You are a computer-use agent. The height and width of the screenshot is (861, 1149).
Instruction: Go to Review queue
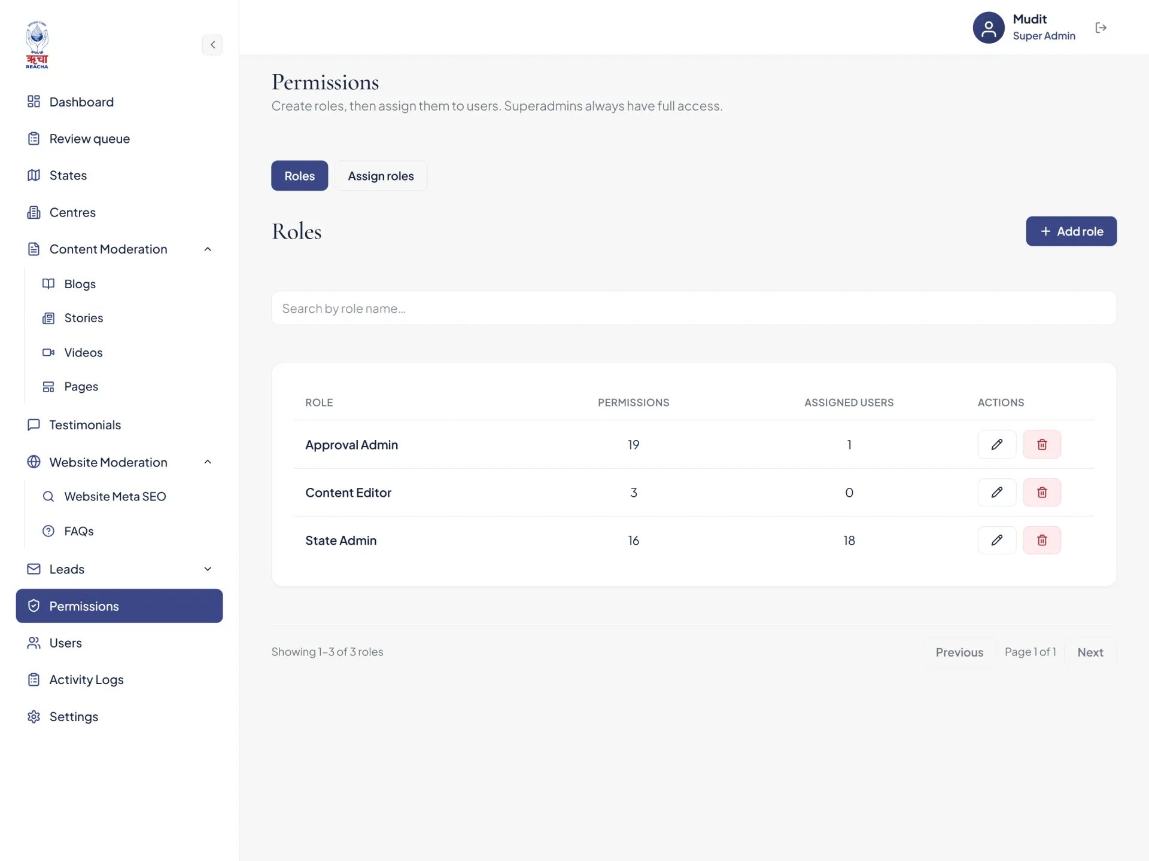coord(119,139)
